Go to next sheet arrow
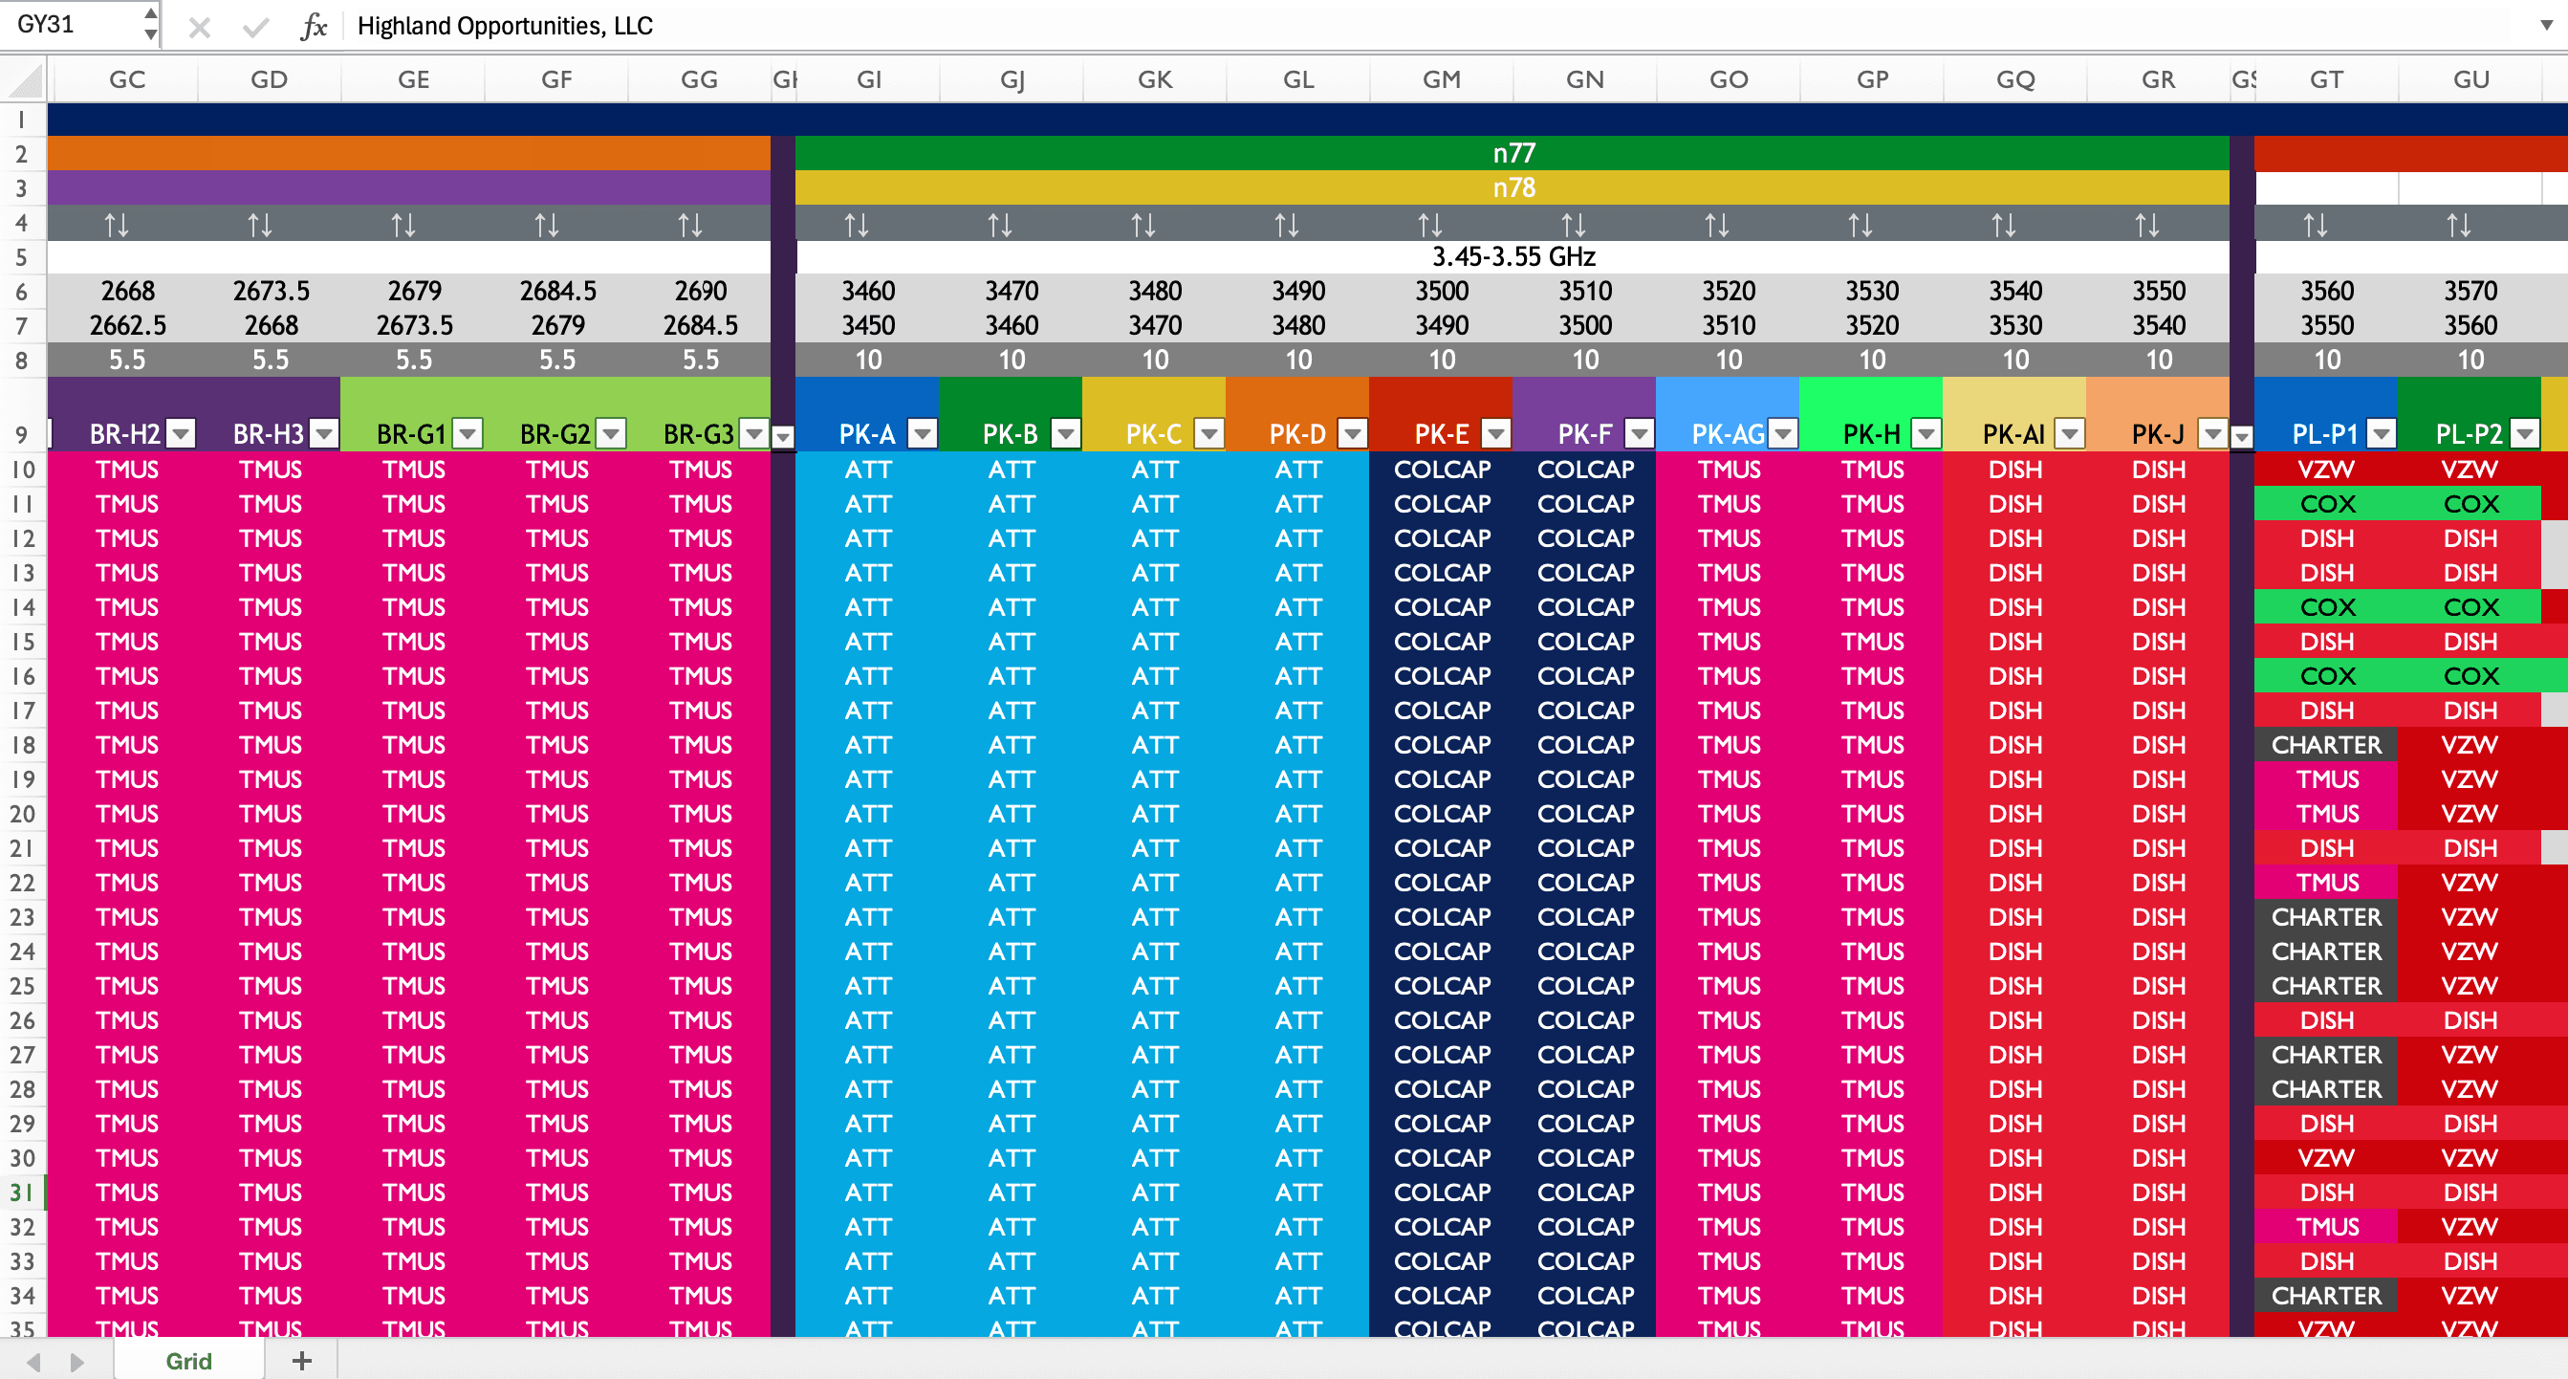This screenshot has width=2568, height=1379. [76, 1362]
